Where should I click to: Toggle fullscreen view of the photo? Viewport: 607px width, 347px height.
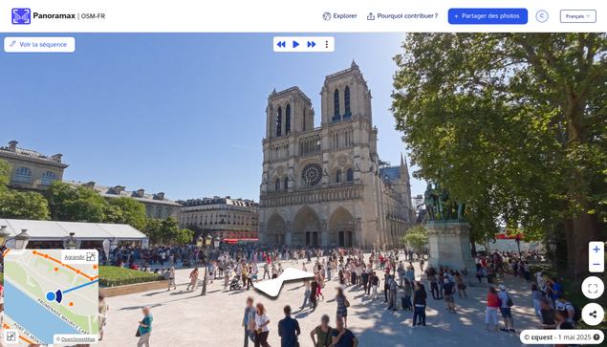(593, 288)
